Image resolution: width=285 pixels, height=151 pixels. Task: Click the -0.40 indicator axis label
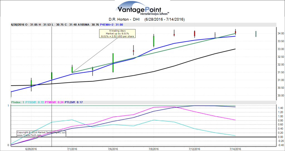[281, 145]
